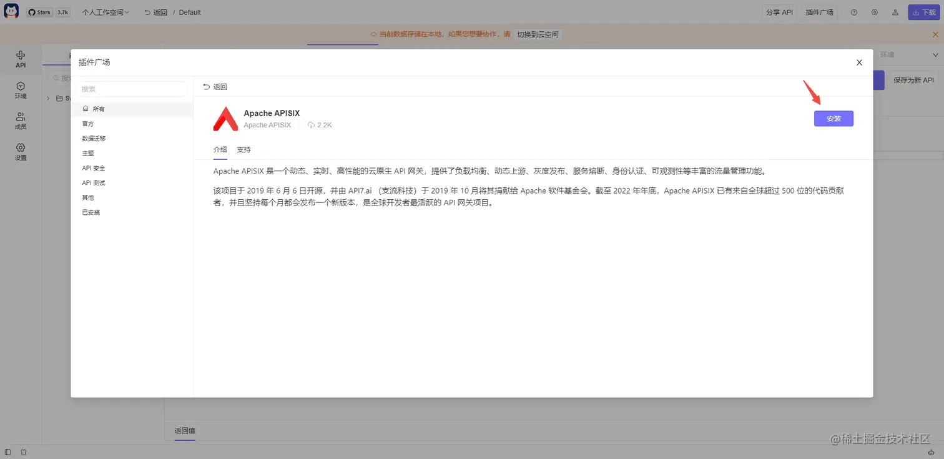This screenshot has height=459, width=944.
Task: Switch to the 介绍 tab
Action: 220,150
